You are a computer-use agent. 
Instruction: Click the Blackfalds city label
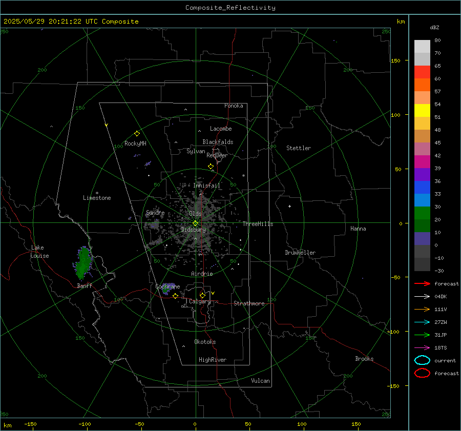coord(218,142)
